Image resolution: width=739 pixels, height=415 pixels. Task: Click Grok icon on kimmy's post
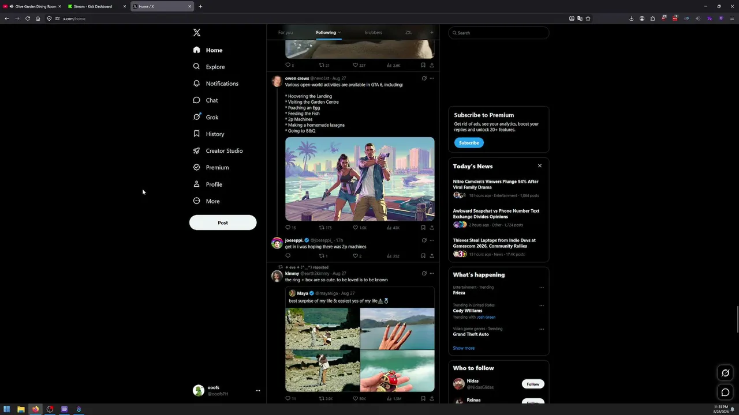pyautogui.click(x=424, y=274)
